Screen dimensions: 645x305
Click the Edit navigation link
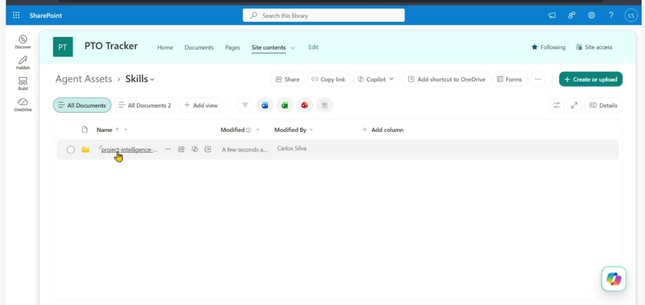[x=314, y=47]
